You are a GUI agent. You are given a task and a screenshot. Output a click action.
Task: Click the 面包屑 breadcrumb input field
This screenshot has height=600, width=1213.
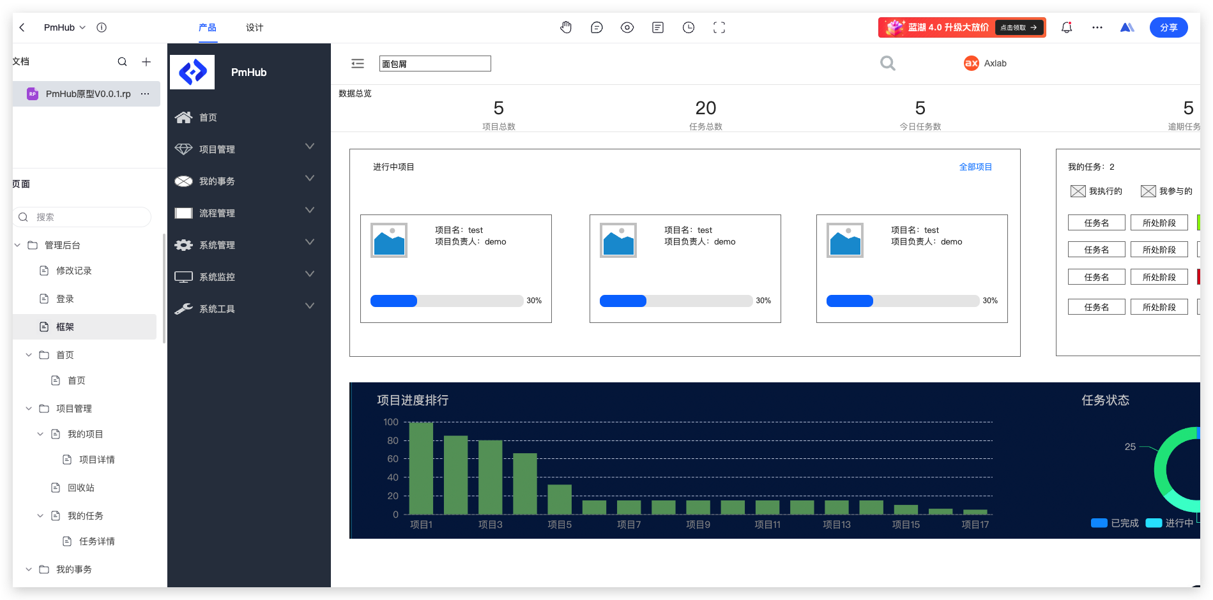(435, 63)
